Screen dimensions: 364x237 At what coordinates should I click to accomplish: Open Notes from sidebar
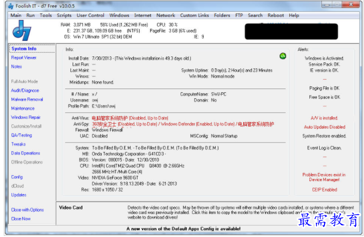coord(16,67)
